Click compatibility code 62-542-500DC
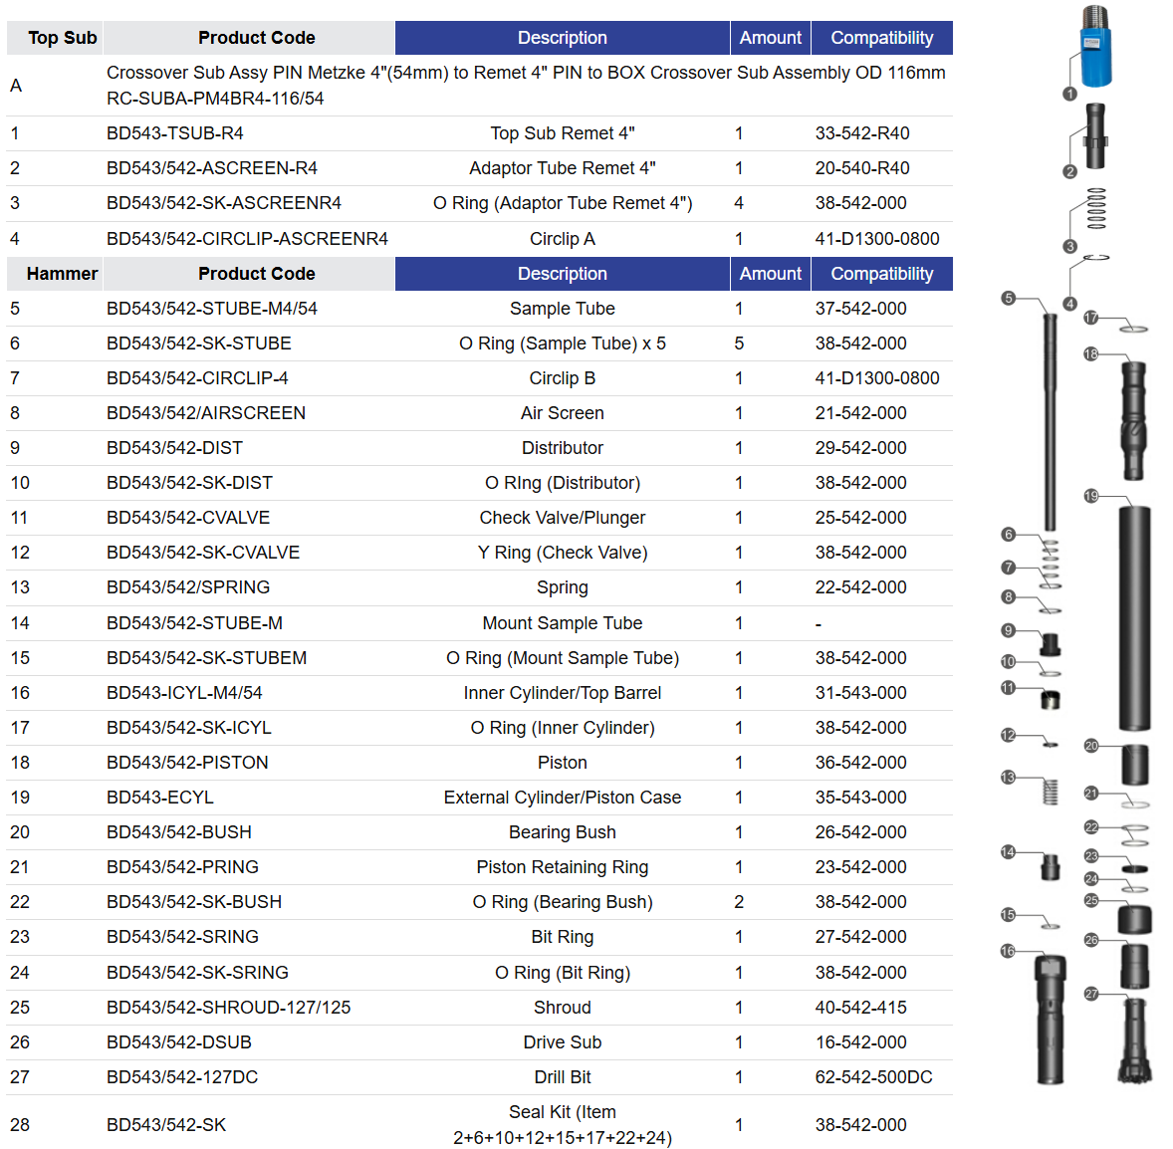The height and width of the screenshot is (1149, 1173). 873,1076
